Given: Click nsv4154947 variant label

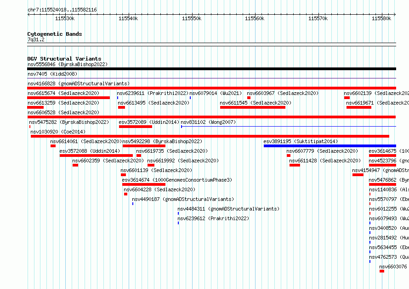Looking at the screenshot, I should 381,170.
